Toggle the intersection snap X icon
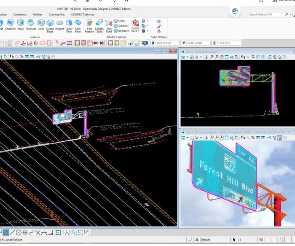This screenshot has height=246, width=295. (x=38, y=233)
